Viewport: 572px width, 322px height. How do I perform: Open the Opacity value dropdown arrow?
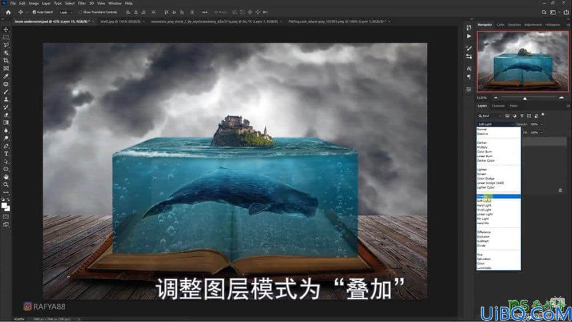tap(542, 124)
